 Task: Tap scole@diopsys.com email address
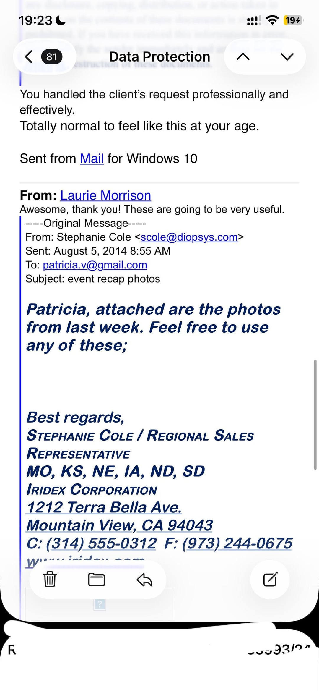click(x=189, y=237)
